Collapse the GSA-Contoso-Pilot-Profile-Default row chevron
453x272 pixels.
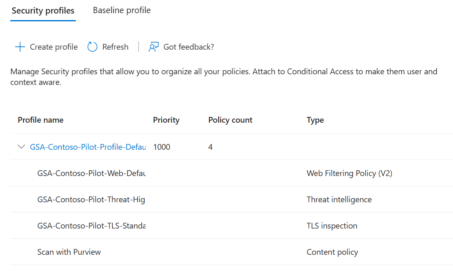tap(21, 146)
